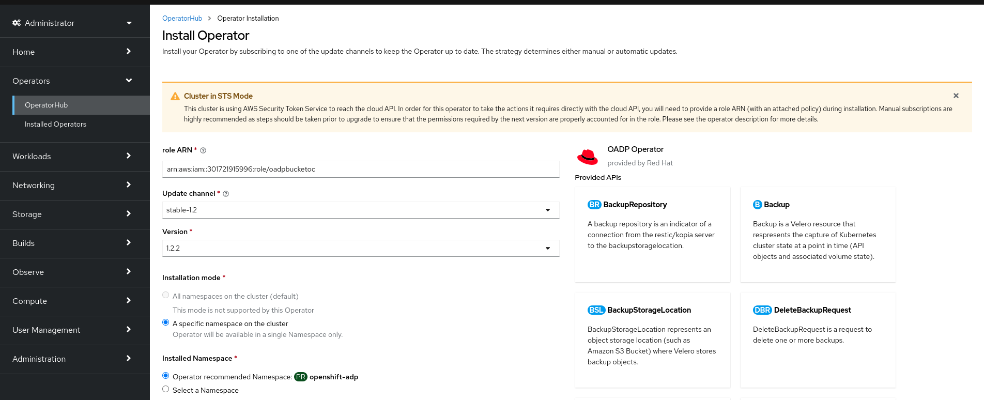
Task: Open the Version 1.2.2 dropdown
Action: pos(360,248)
